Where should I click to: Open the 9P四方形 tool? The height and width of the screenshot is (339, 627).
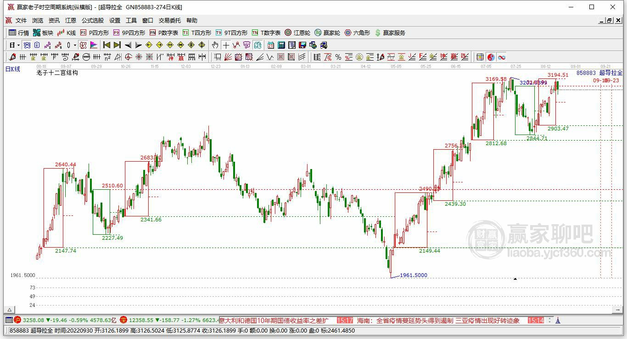(129, 33)
